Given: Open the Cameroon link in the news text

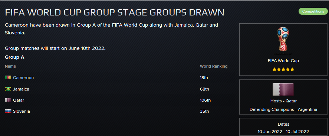Looking at the screenshot, I should pyautogui.click(x=17, y=25).
